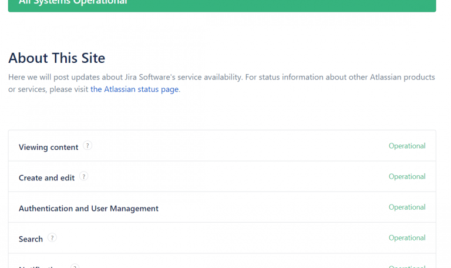
Task: Click the About This Site heading
Action: tap(56, 58)
